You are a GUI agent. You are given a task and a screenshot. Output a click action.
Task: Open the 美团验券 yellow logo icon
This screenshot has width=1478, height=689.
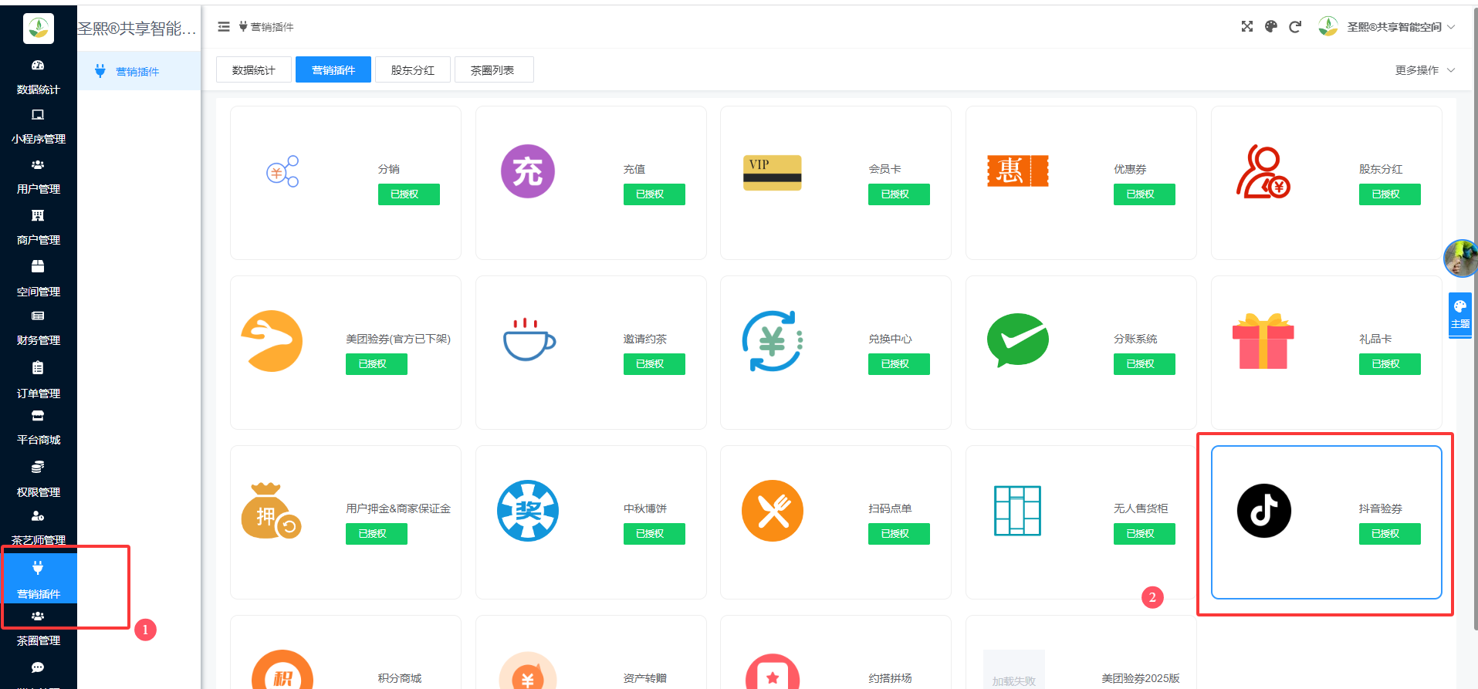(x=272, y=341)
